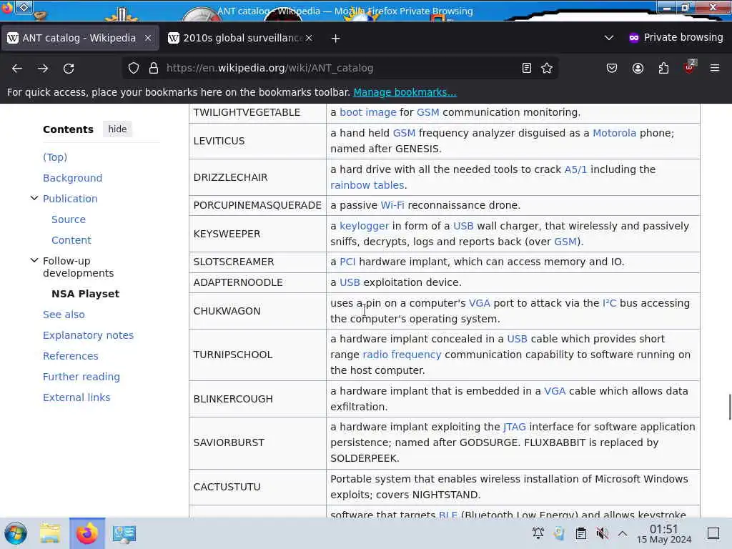Go forward to the next page

(x=43, y=68)
